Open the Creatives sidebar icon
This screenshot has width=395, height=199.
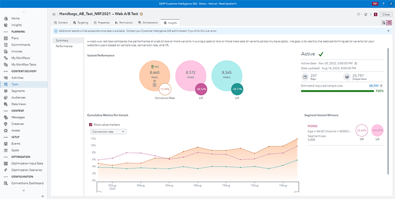6,124
